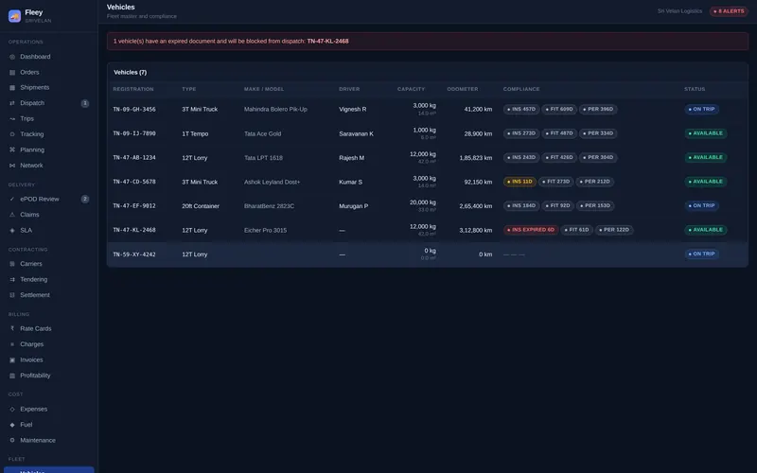The height and width of the screenshot is (473, 757).
Task: Select the Orders icon in sidebar
Action: click(12, 73)
